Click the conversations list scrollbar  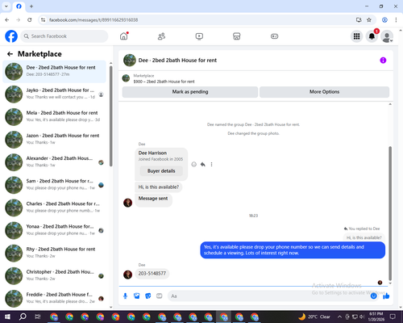(x=110, y=116)
